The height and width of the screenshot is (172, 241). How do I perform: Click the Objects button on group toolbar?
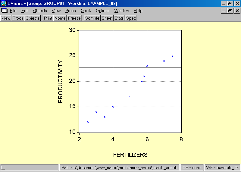[33, 18]
